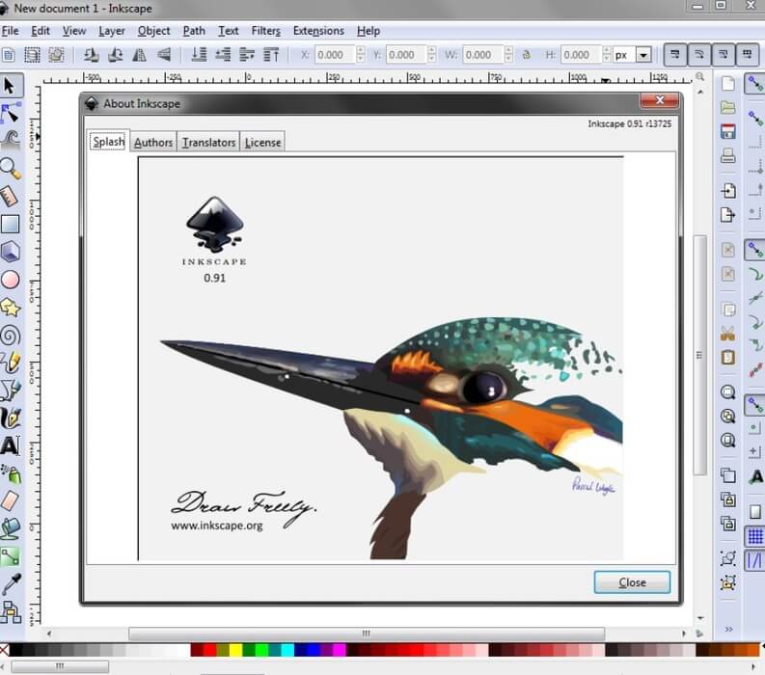Image resolution: width=765 pixels, height=675 pixels.
Task: Pick the Pencil freehand tool
Action: tap(10, 363)
